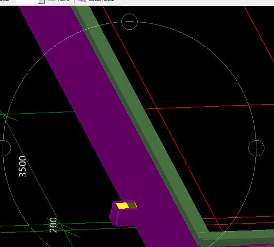Select the 200 dimension label
The height and width of the screenshot is (247, 274).
[x=53, y=225]
